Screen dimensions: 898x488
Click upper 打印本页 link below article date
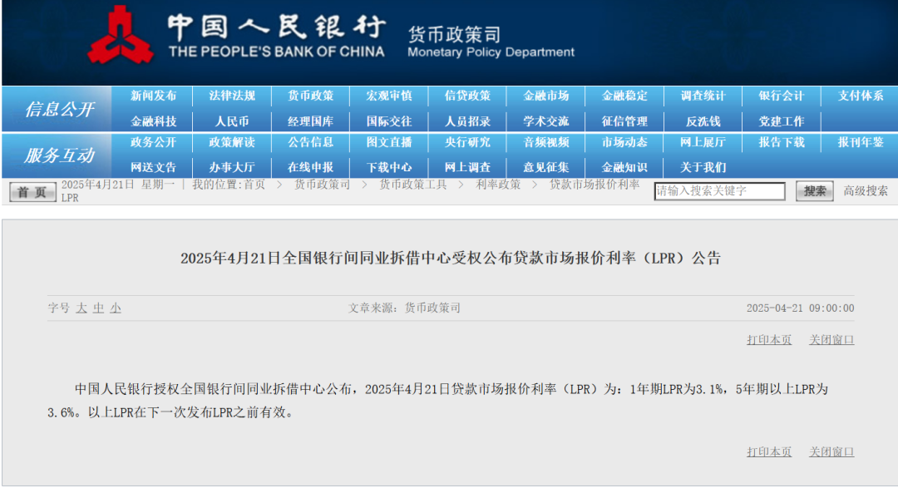(x=769, y=340)
